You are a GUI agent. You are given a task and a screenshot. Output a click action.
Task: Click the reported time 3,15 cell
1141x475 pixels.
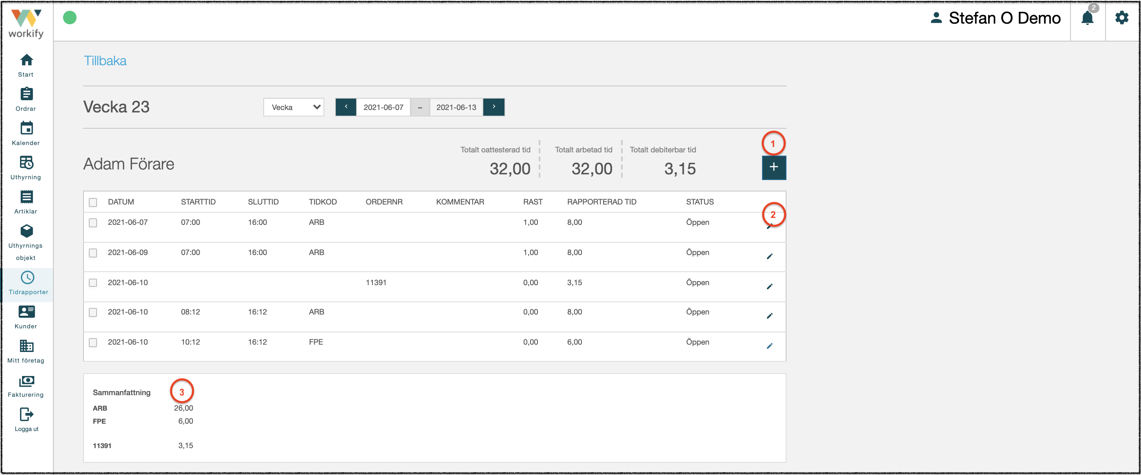tap(575, 282)
